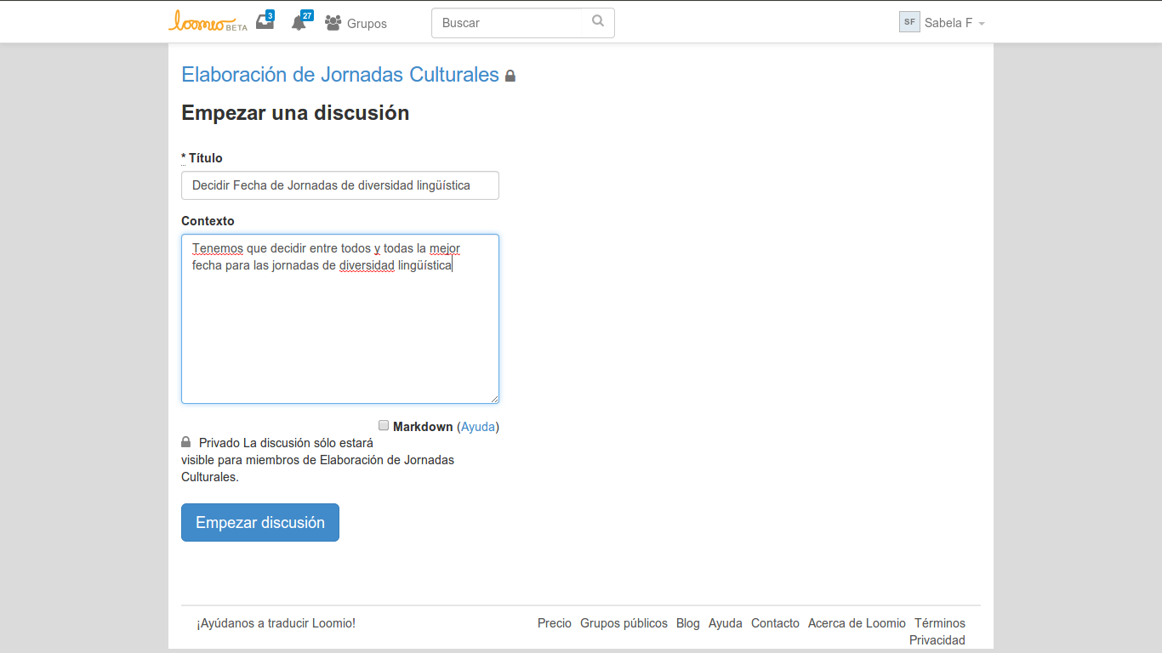Click the Loomio logo

coord(207,22)
